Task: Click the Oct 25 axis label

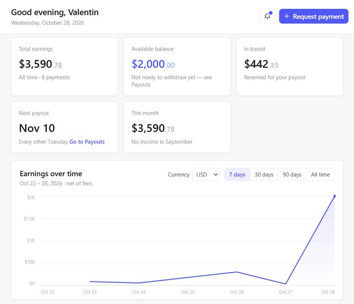Action: click(x=187, y=292)
